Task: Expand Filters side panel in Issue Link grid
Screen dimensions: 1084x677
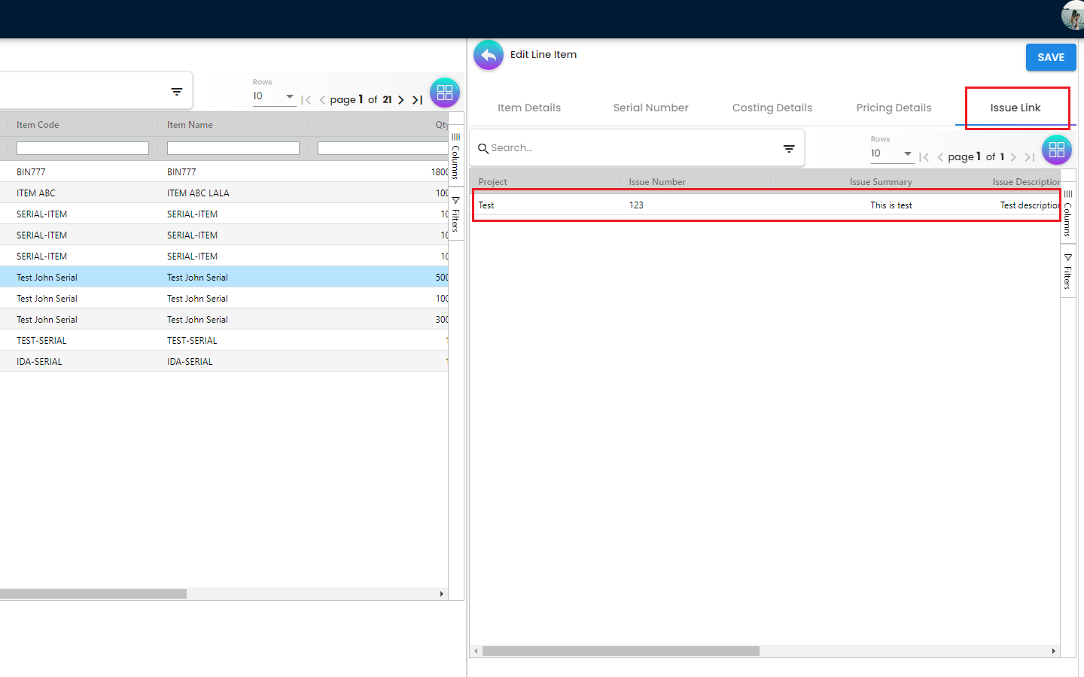Action: click(1067, 272)
